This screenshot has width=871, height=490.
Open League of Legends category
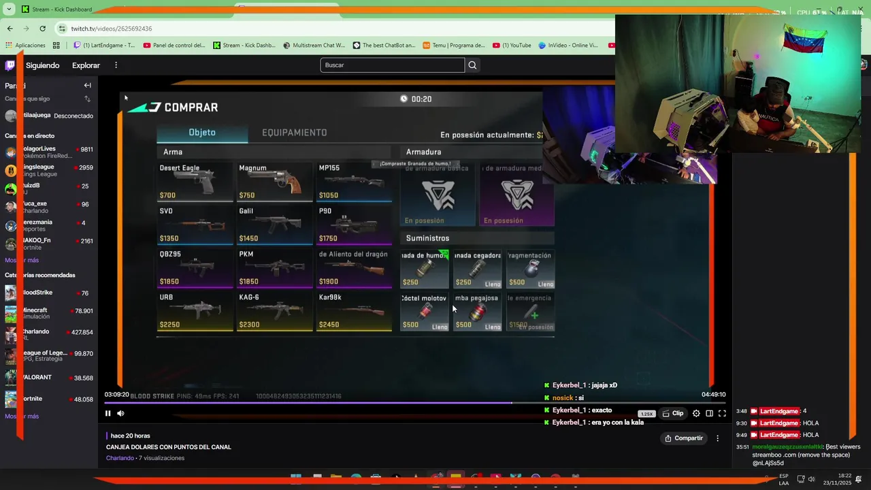coord(48,356)
